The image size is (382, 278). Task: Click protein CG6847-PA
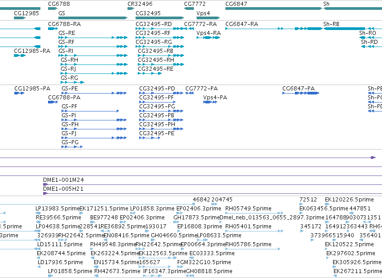(301, 93)
